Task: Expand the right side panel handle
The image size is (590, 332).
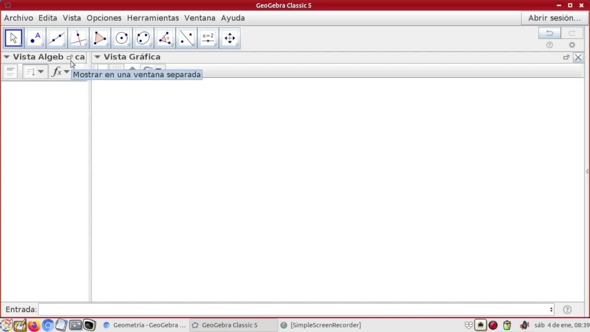Action: [587, 172]
